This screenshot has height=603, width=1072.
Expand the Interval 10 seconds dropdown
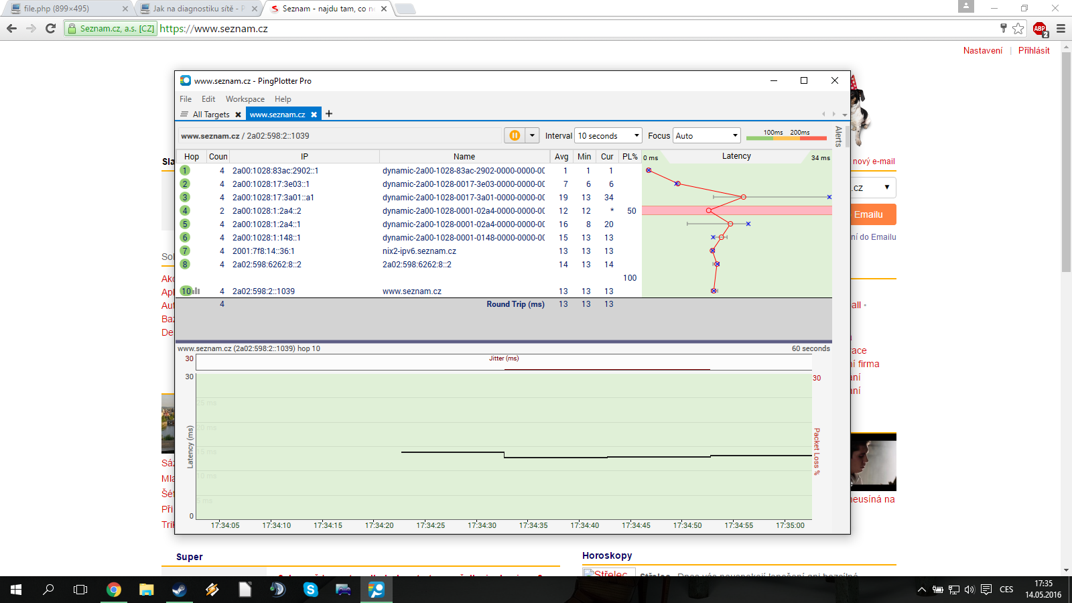pyautogui.click(x=608, y=135)
